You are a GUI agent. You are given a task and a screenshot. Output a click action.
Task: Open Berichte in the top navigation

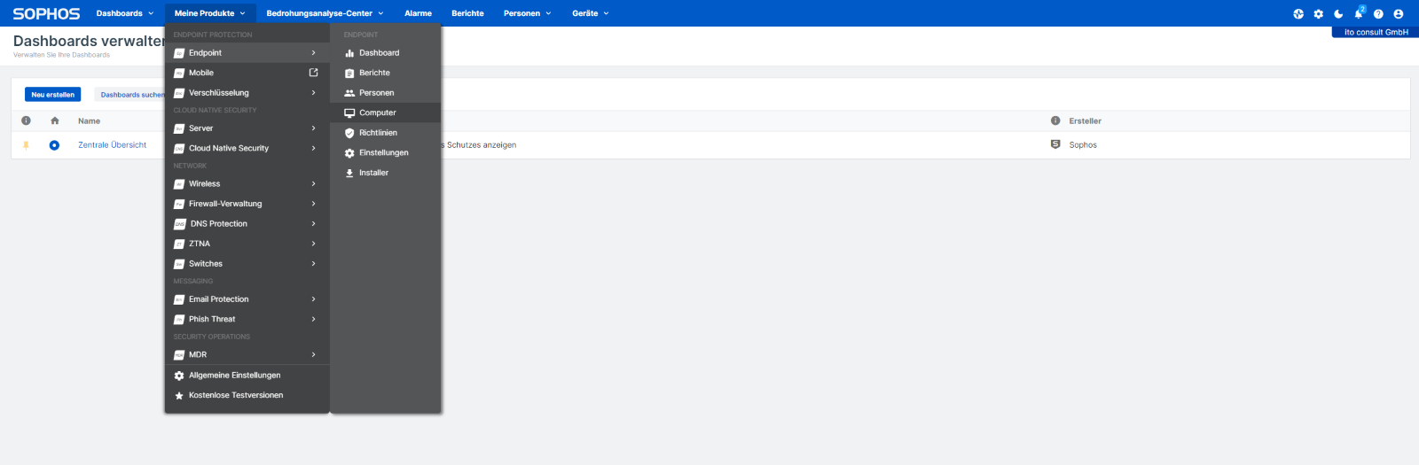(x=467, y=13)
